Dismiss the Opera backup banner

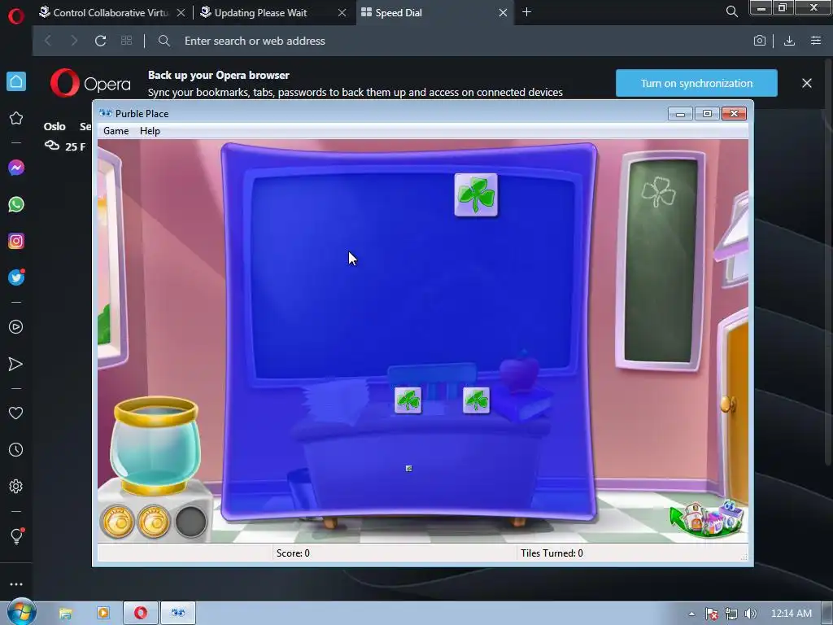806,83
